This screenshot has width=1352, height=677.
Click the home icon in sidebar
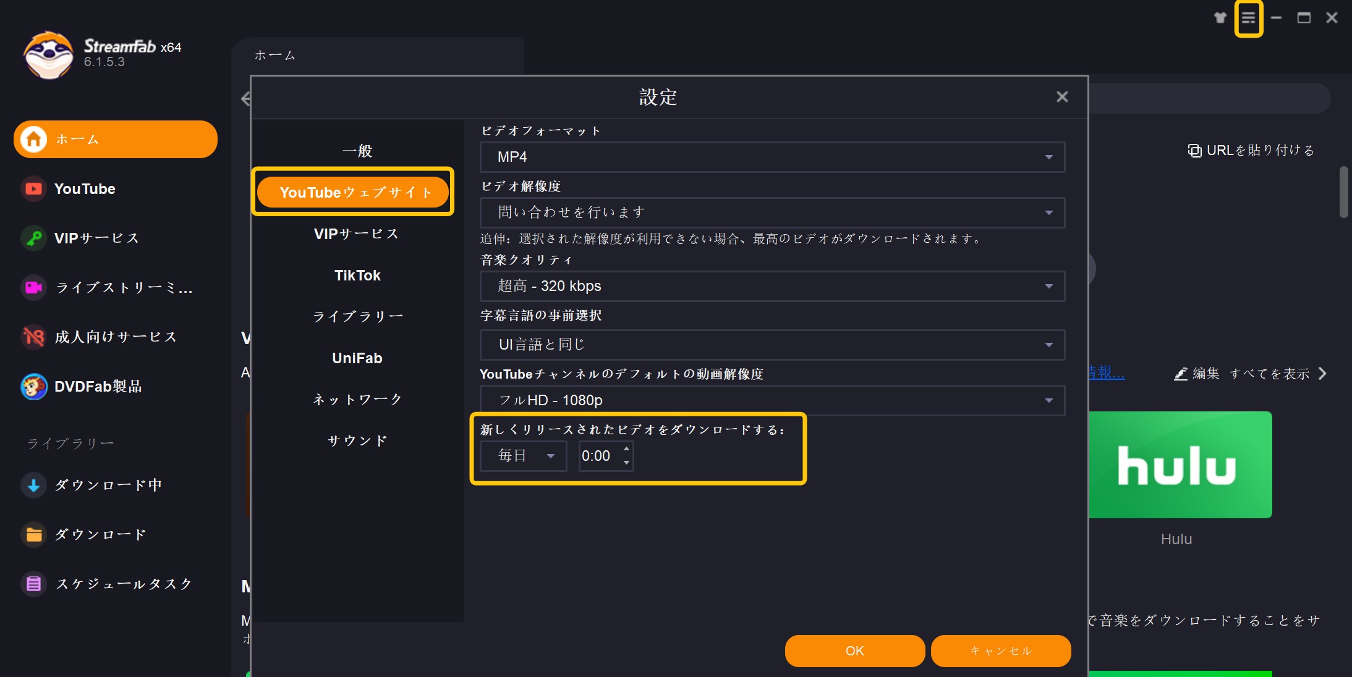pyautogui.click(x=34, y=139)
